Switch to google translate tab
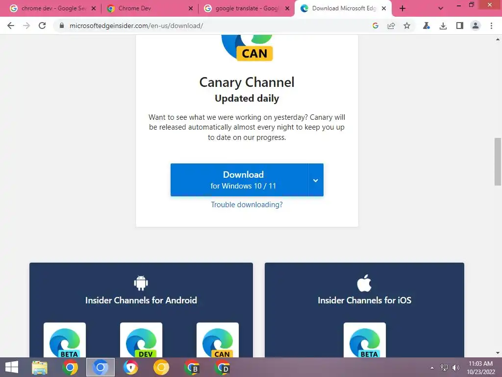Screen dimensions: 502x377 [247, 8]
